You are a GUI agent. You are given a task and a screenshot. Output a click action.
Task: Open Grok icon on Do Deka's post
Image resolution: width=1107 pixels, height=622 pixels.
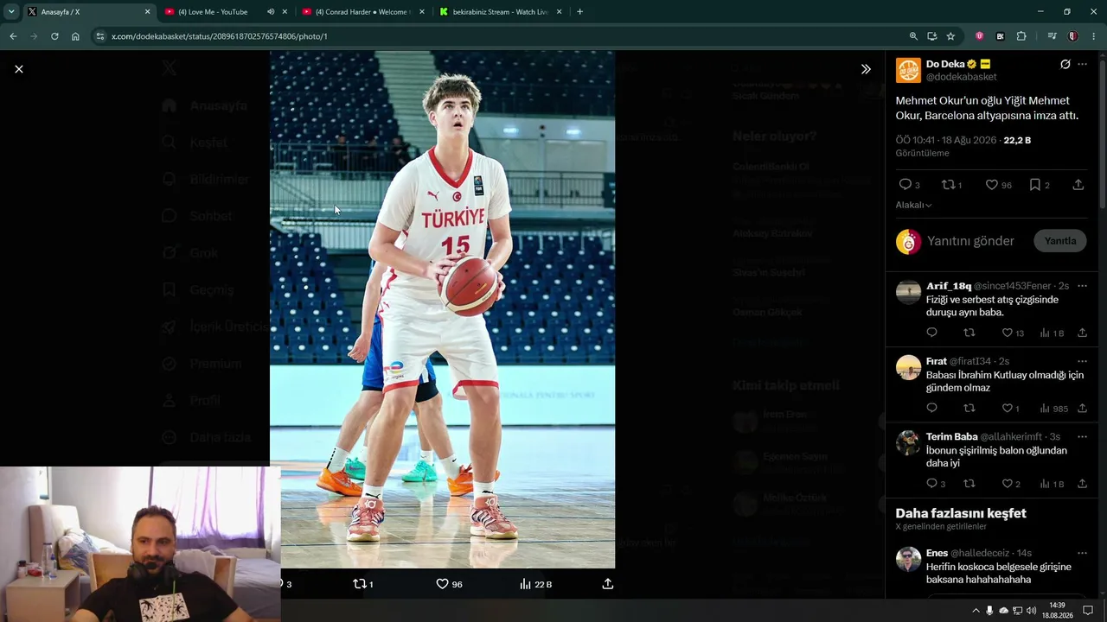[x=1065, y=64]
